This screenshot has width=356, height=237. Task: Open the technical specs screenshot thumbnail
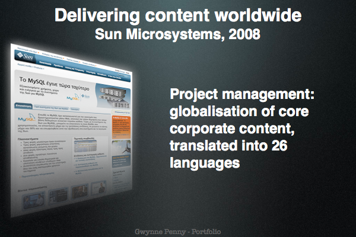coord(85,146)
